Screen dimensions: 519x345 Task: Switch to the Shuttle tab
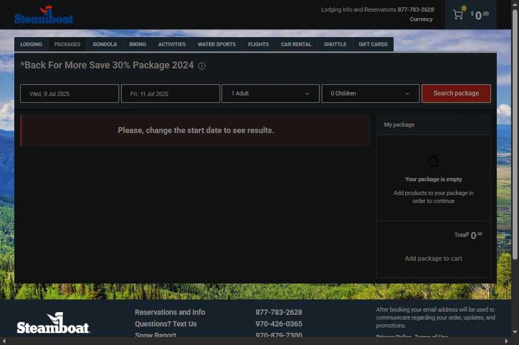(x=335, y=45)
